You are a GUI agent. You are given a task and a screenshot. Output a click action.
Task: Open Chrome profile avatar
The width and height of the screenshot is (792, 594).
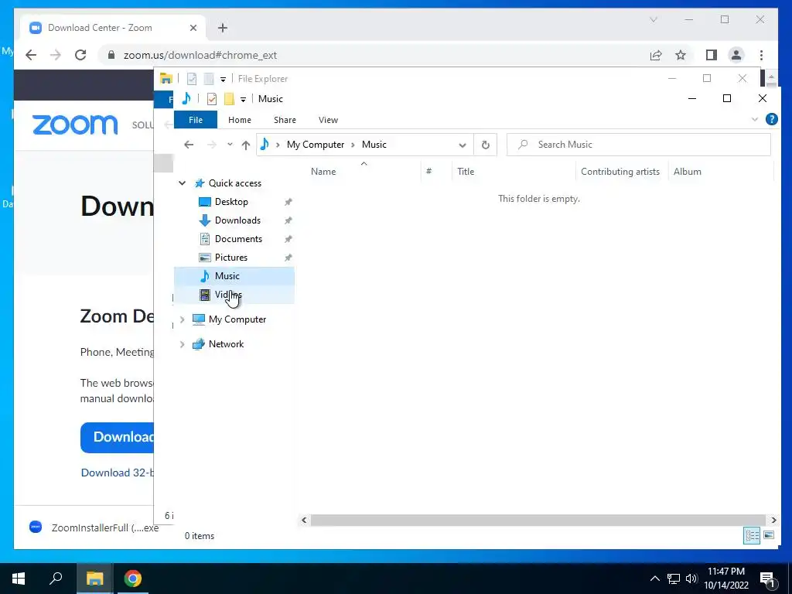tap(736, 55)
